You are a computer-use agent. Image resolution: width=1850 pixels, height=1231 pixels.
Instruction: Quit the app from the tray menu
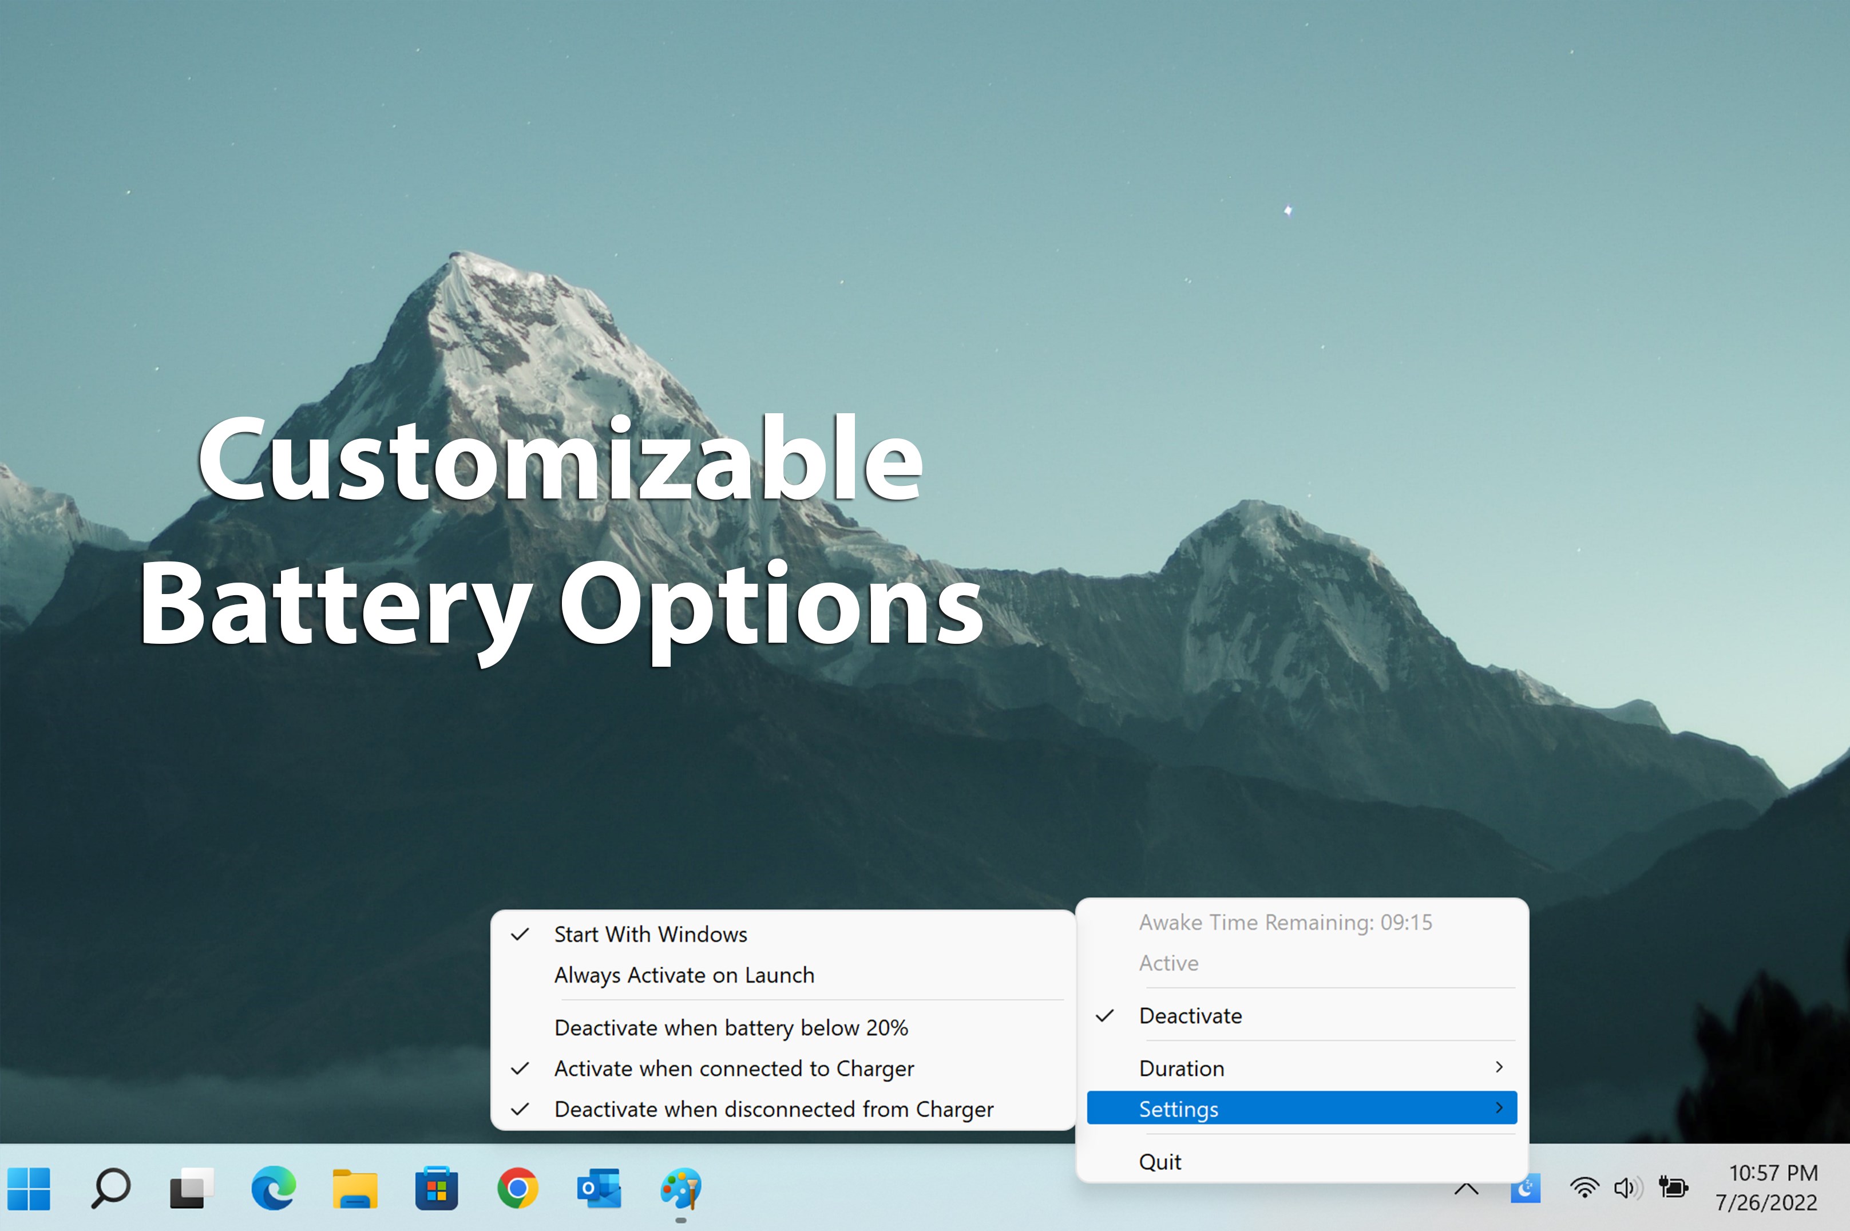click(x=1301, y=1162)
